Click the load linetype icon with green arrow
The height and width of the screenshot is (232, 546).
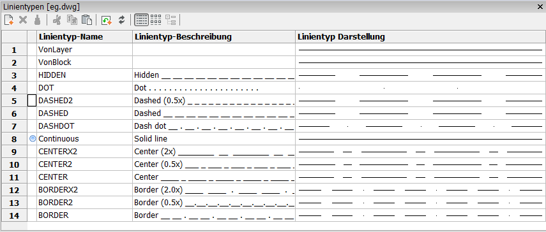tap(106, 20)
